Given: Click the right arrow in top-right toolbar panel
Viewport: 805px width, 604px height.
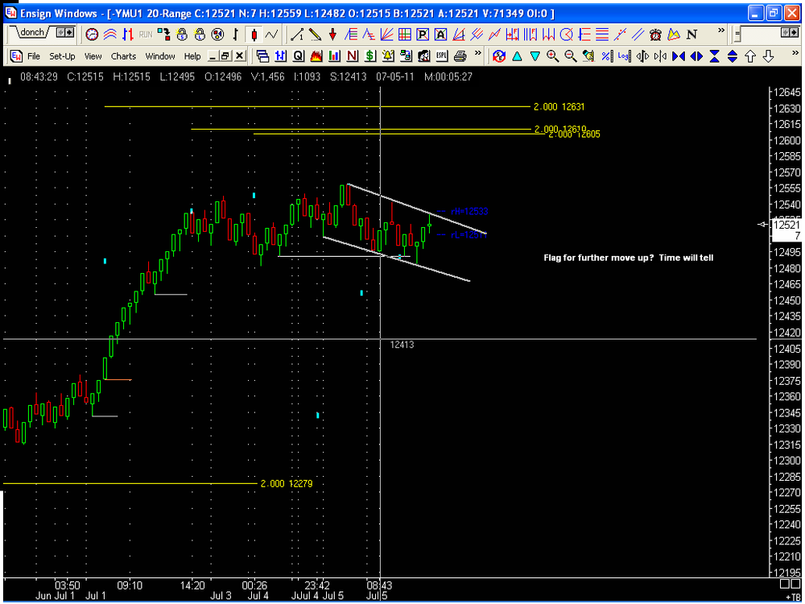Looking at the screenshot, I should [795, 33].
